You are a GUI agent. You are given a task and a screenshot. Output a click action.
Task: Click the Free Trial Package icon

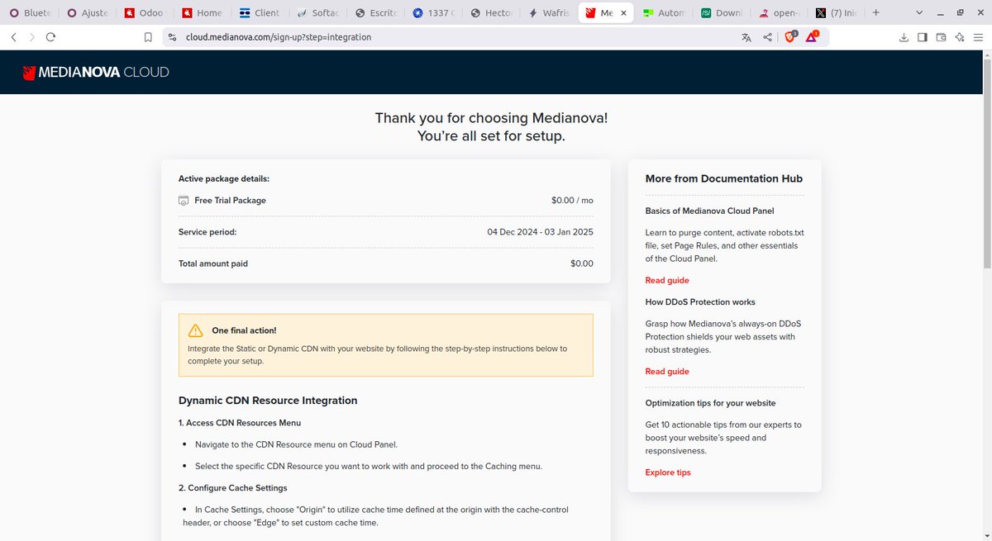tap(184, 201)
